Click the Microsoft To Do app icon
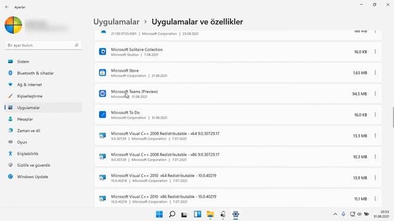The width and height of the screenshot is (394, 221). 103,115
